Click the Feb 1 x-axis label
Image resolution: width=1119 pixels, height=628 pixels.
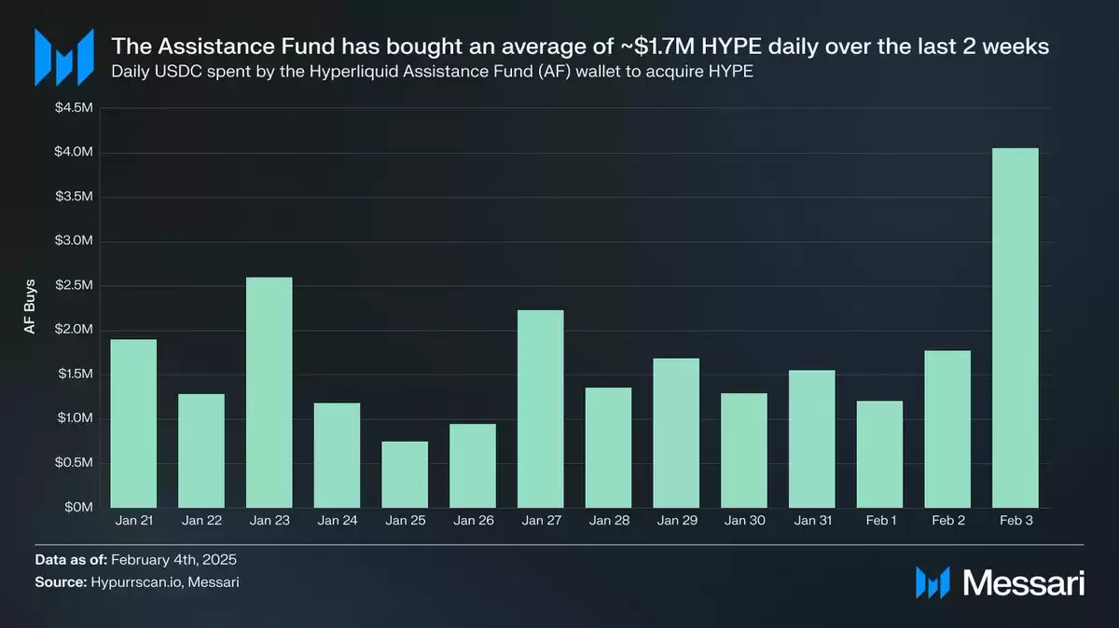coord(879,521)
